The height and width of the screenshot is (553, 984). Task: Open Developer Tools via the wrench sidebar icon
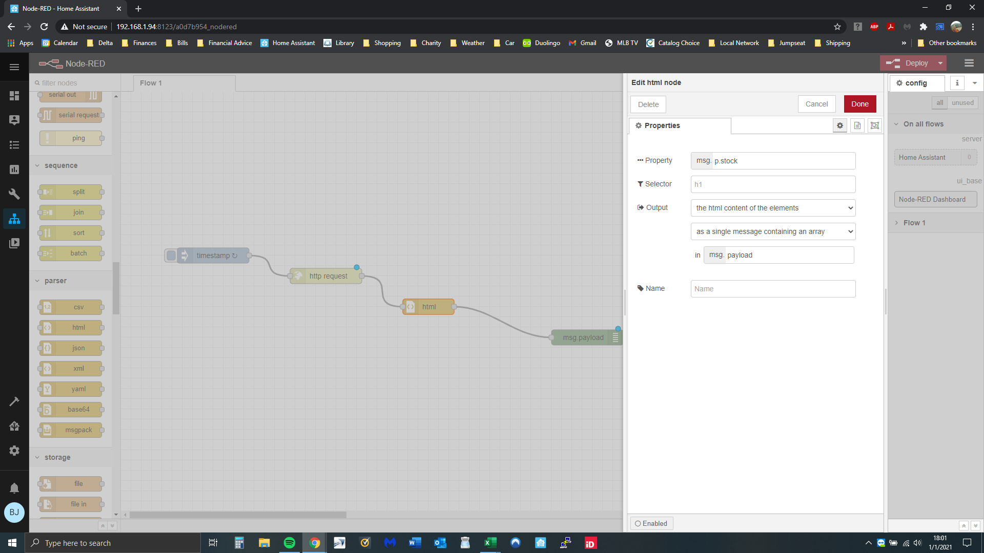(x=14, y=194)
